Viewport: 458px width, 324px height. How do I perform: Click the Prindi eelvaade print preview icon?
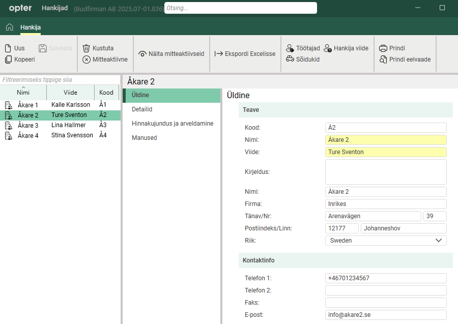click(x=384, y=60)
